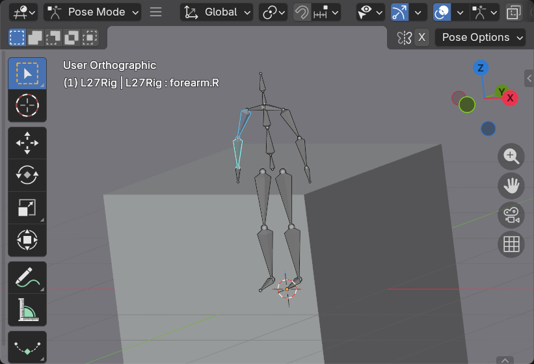Select the Breakdowner pose tool

27,348
